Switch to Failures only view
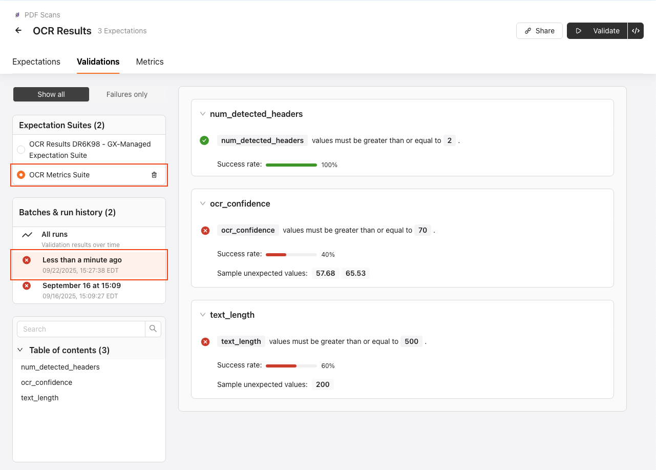Image resolution: width=656 pixels, height=470 pixels. pyautogui.click(x=126, y=94)
